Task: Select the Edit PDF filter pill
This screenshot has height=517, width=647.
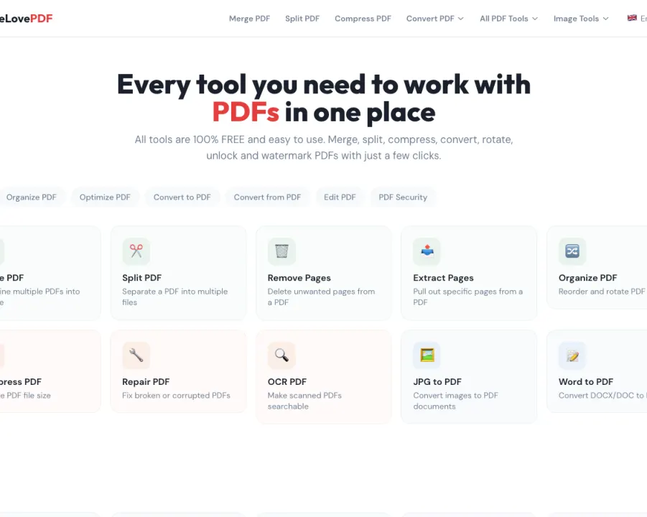Action: point(340,197)
